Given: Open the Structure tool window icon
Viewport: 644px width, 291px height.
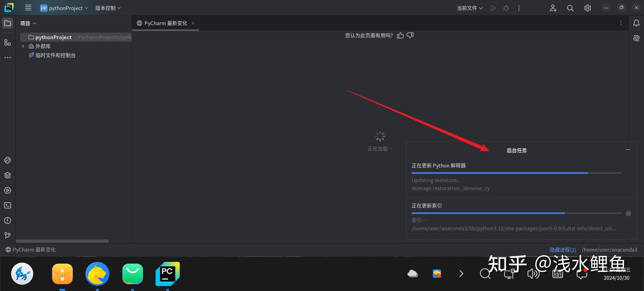Looking at the screenshot, I should [x=8, y=43].
